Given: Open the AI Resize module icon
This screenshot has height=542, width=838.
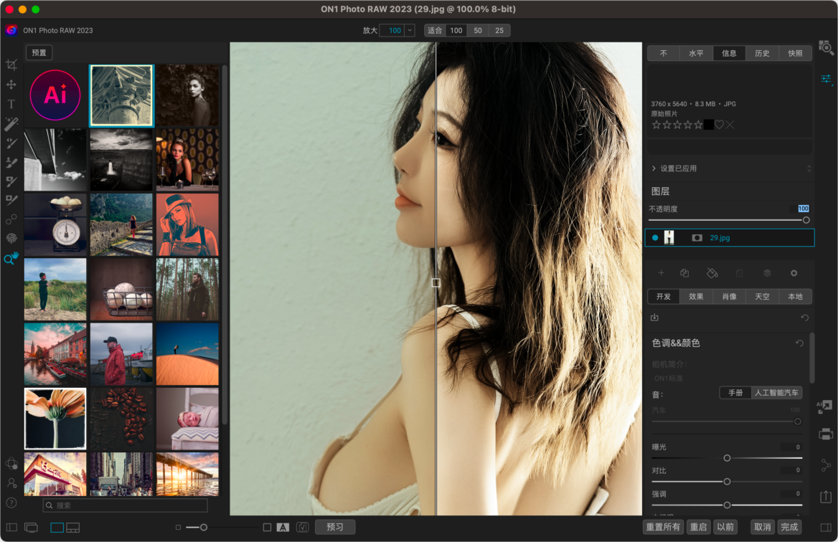Looking at the screenshot, I should coord(824,407).
